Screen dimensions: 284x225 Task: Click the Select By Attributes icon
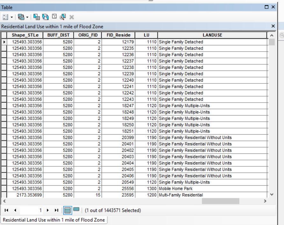pyautogui.click(x=37, y=17)
